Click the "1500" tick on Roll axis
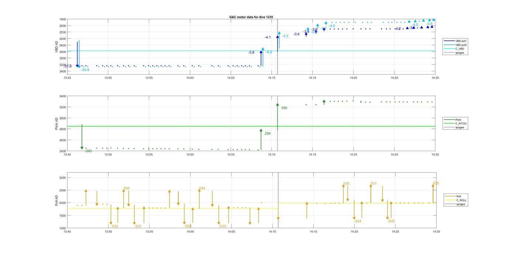 [62, 216]
